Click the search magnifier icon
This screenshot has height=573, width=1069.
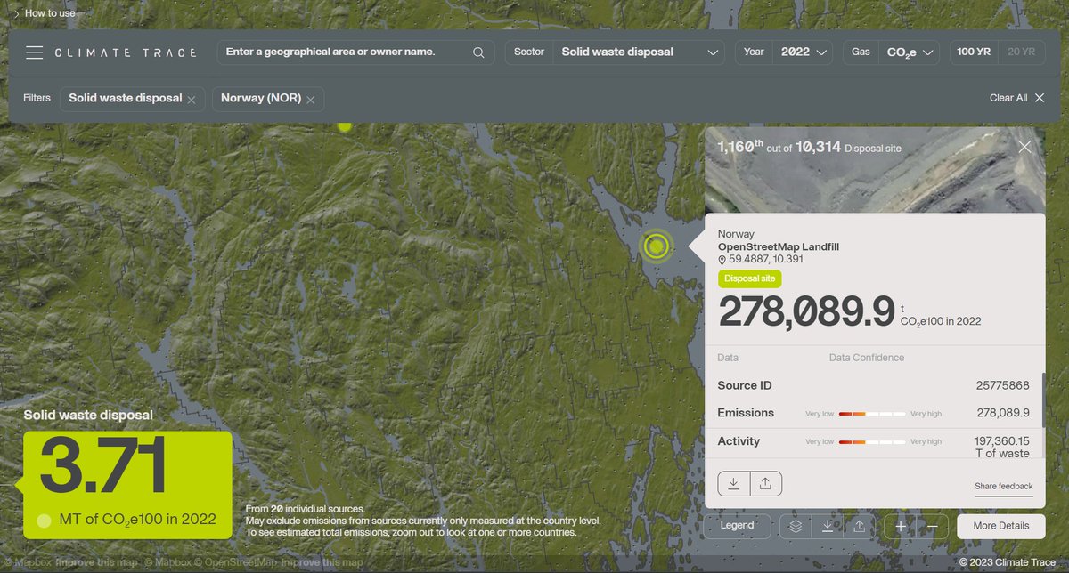[478, 52]
